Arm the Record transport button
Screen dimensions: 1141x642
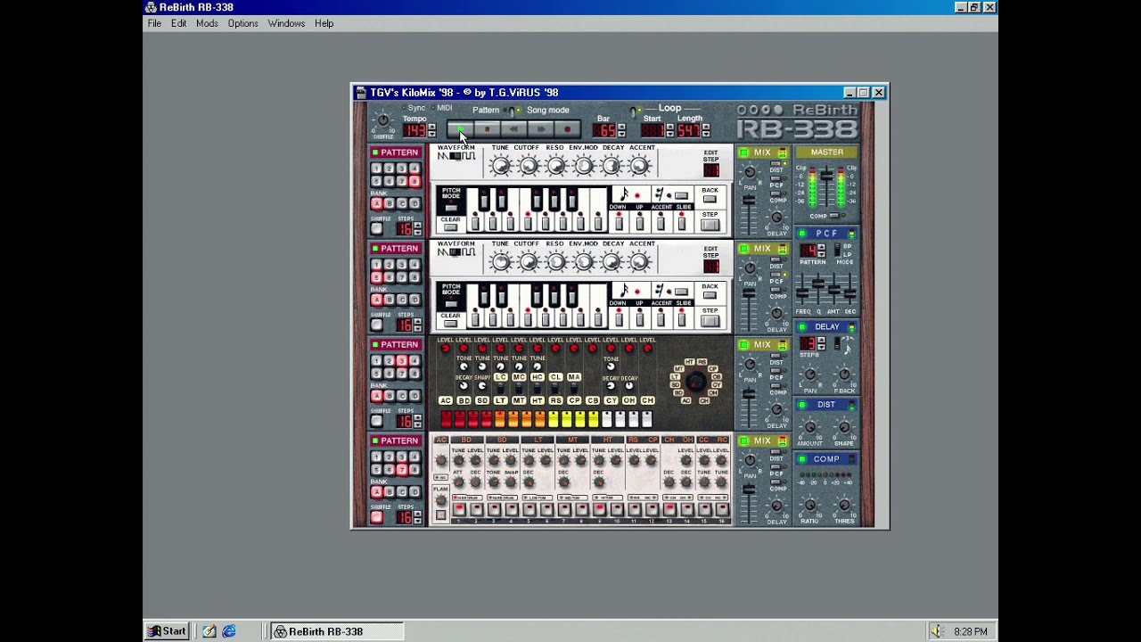point(567,130)
